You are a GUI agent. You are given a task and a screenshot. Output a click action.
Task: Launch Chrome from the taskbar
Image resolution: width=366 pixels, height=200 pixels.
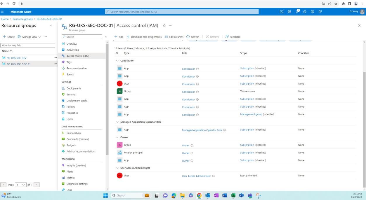(x=199, y=195)
